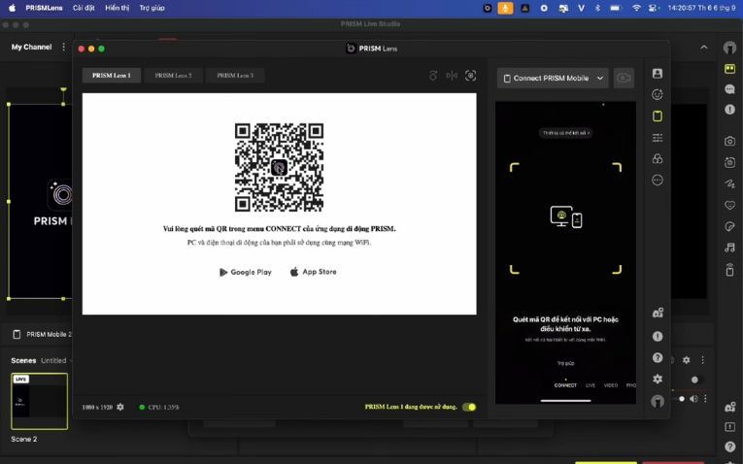This screenshot has height=464, width=743.
Task: Open the beauty face effects icon
Action: (x=658, y=95)
